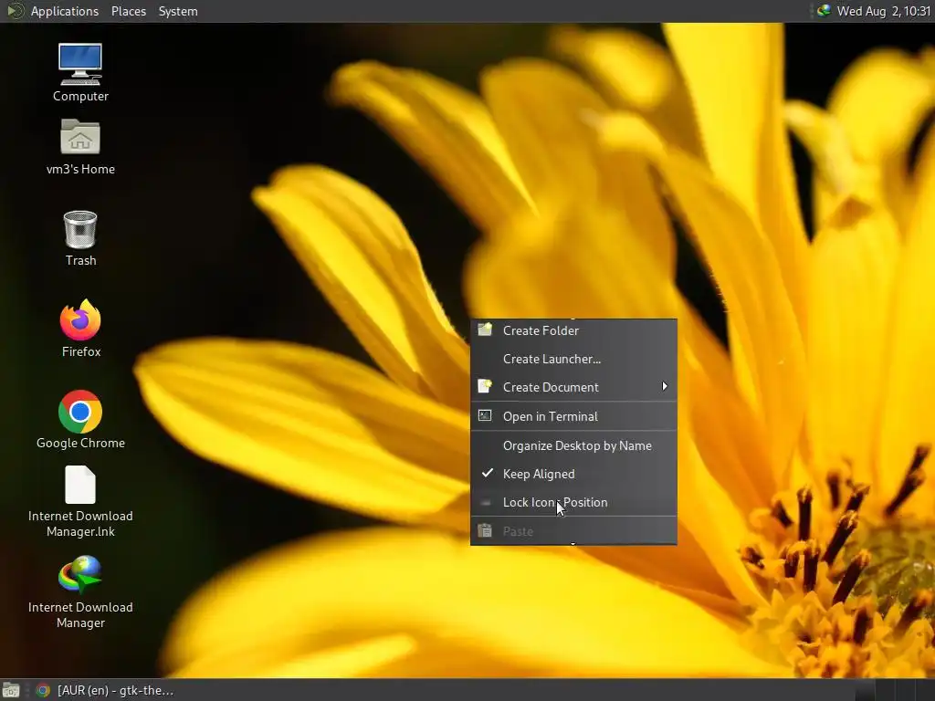This screenshot has width=935, height=701.
Task: Open the System menu
Action: click(178, 11)
